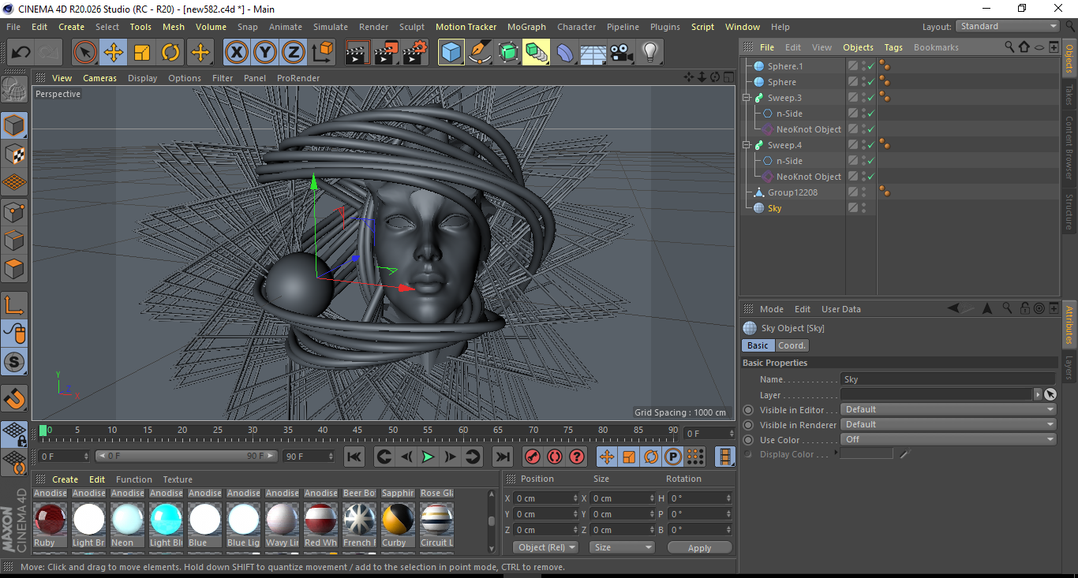The height and width of the screenshot is (578, 1078).
Task: Toggle Sky visibility dots
Action: click(863, 208)
